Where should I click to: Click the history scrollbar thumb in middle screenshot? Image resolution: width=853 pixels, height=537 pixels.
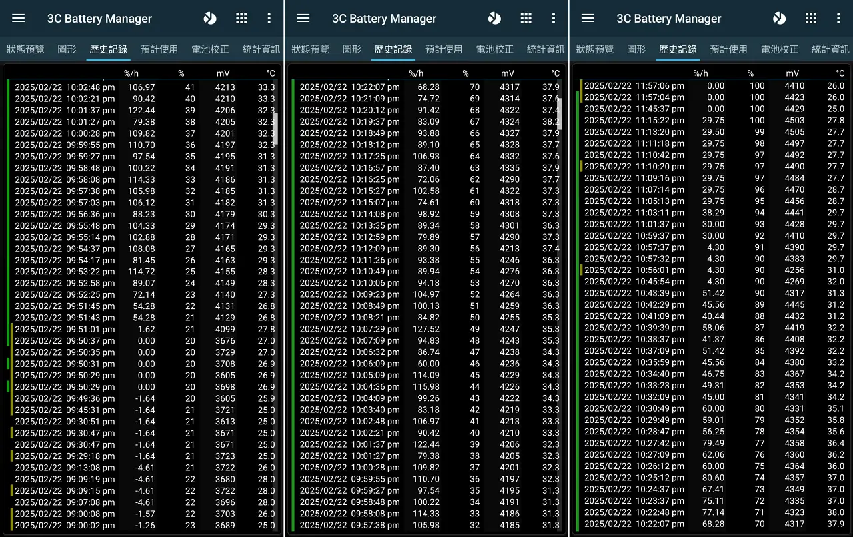[x=560, y=113]
